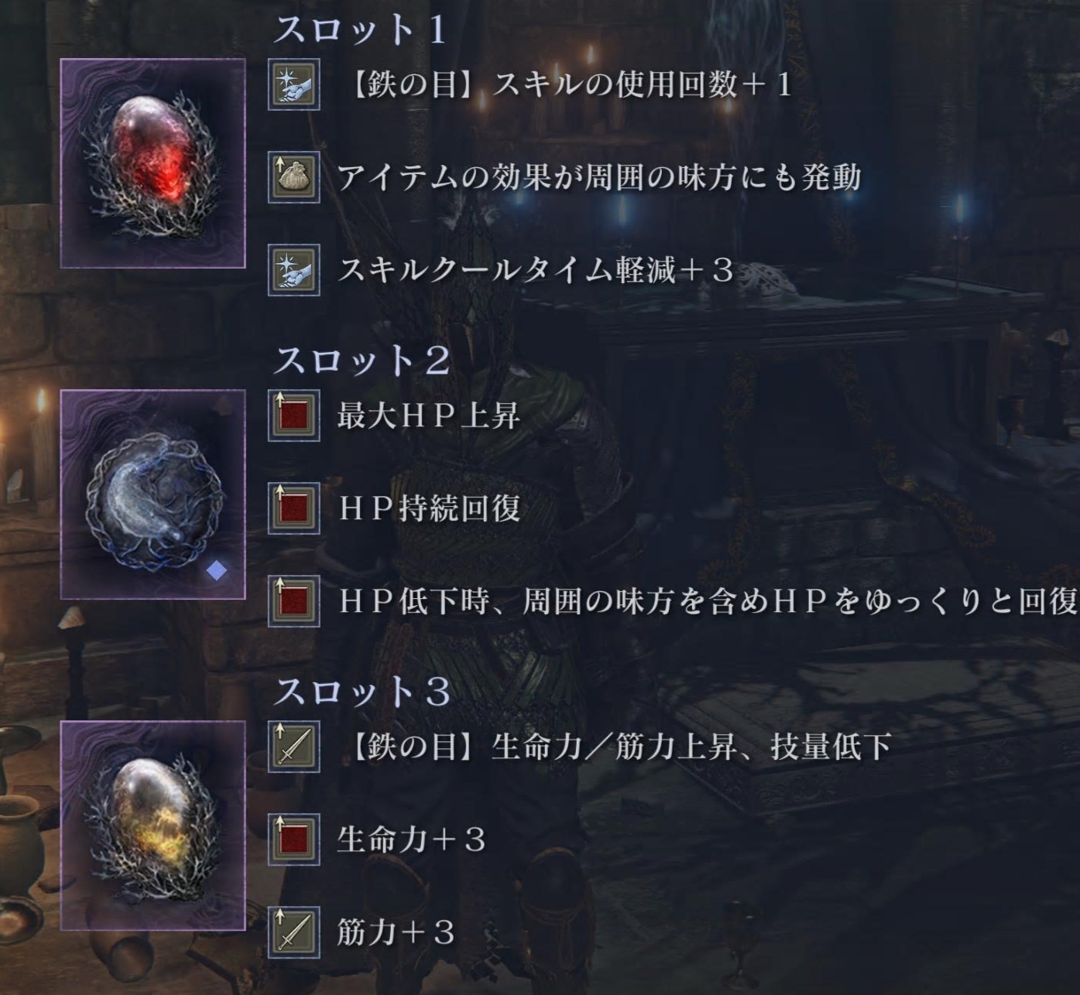Click the pouch icon beside アイテムの効果
The height and width of the screenshot is (995, 1080).
[x=294, y=178]
